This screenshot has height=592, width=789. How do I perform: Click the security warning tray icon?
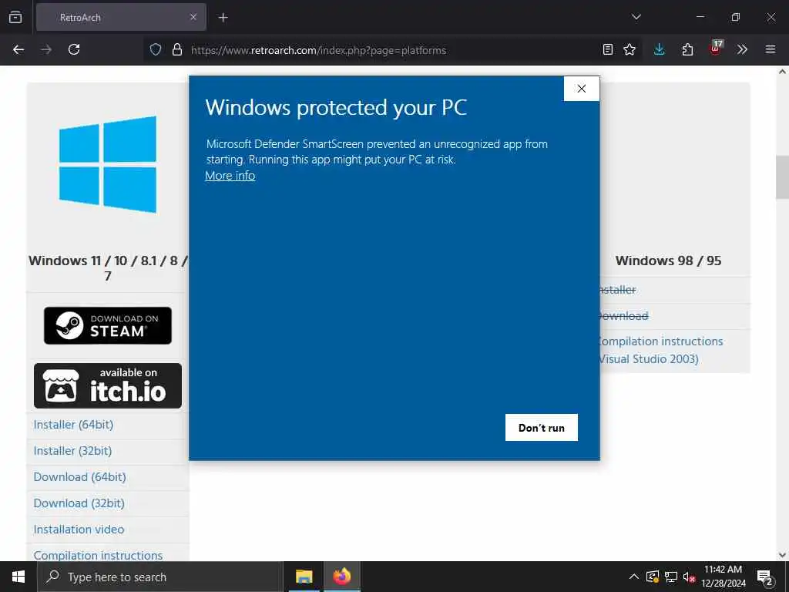point(653,577)
